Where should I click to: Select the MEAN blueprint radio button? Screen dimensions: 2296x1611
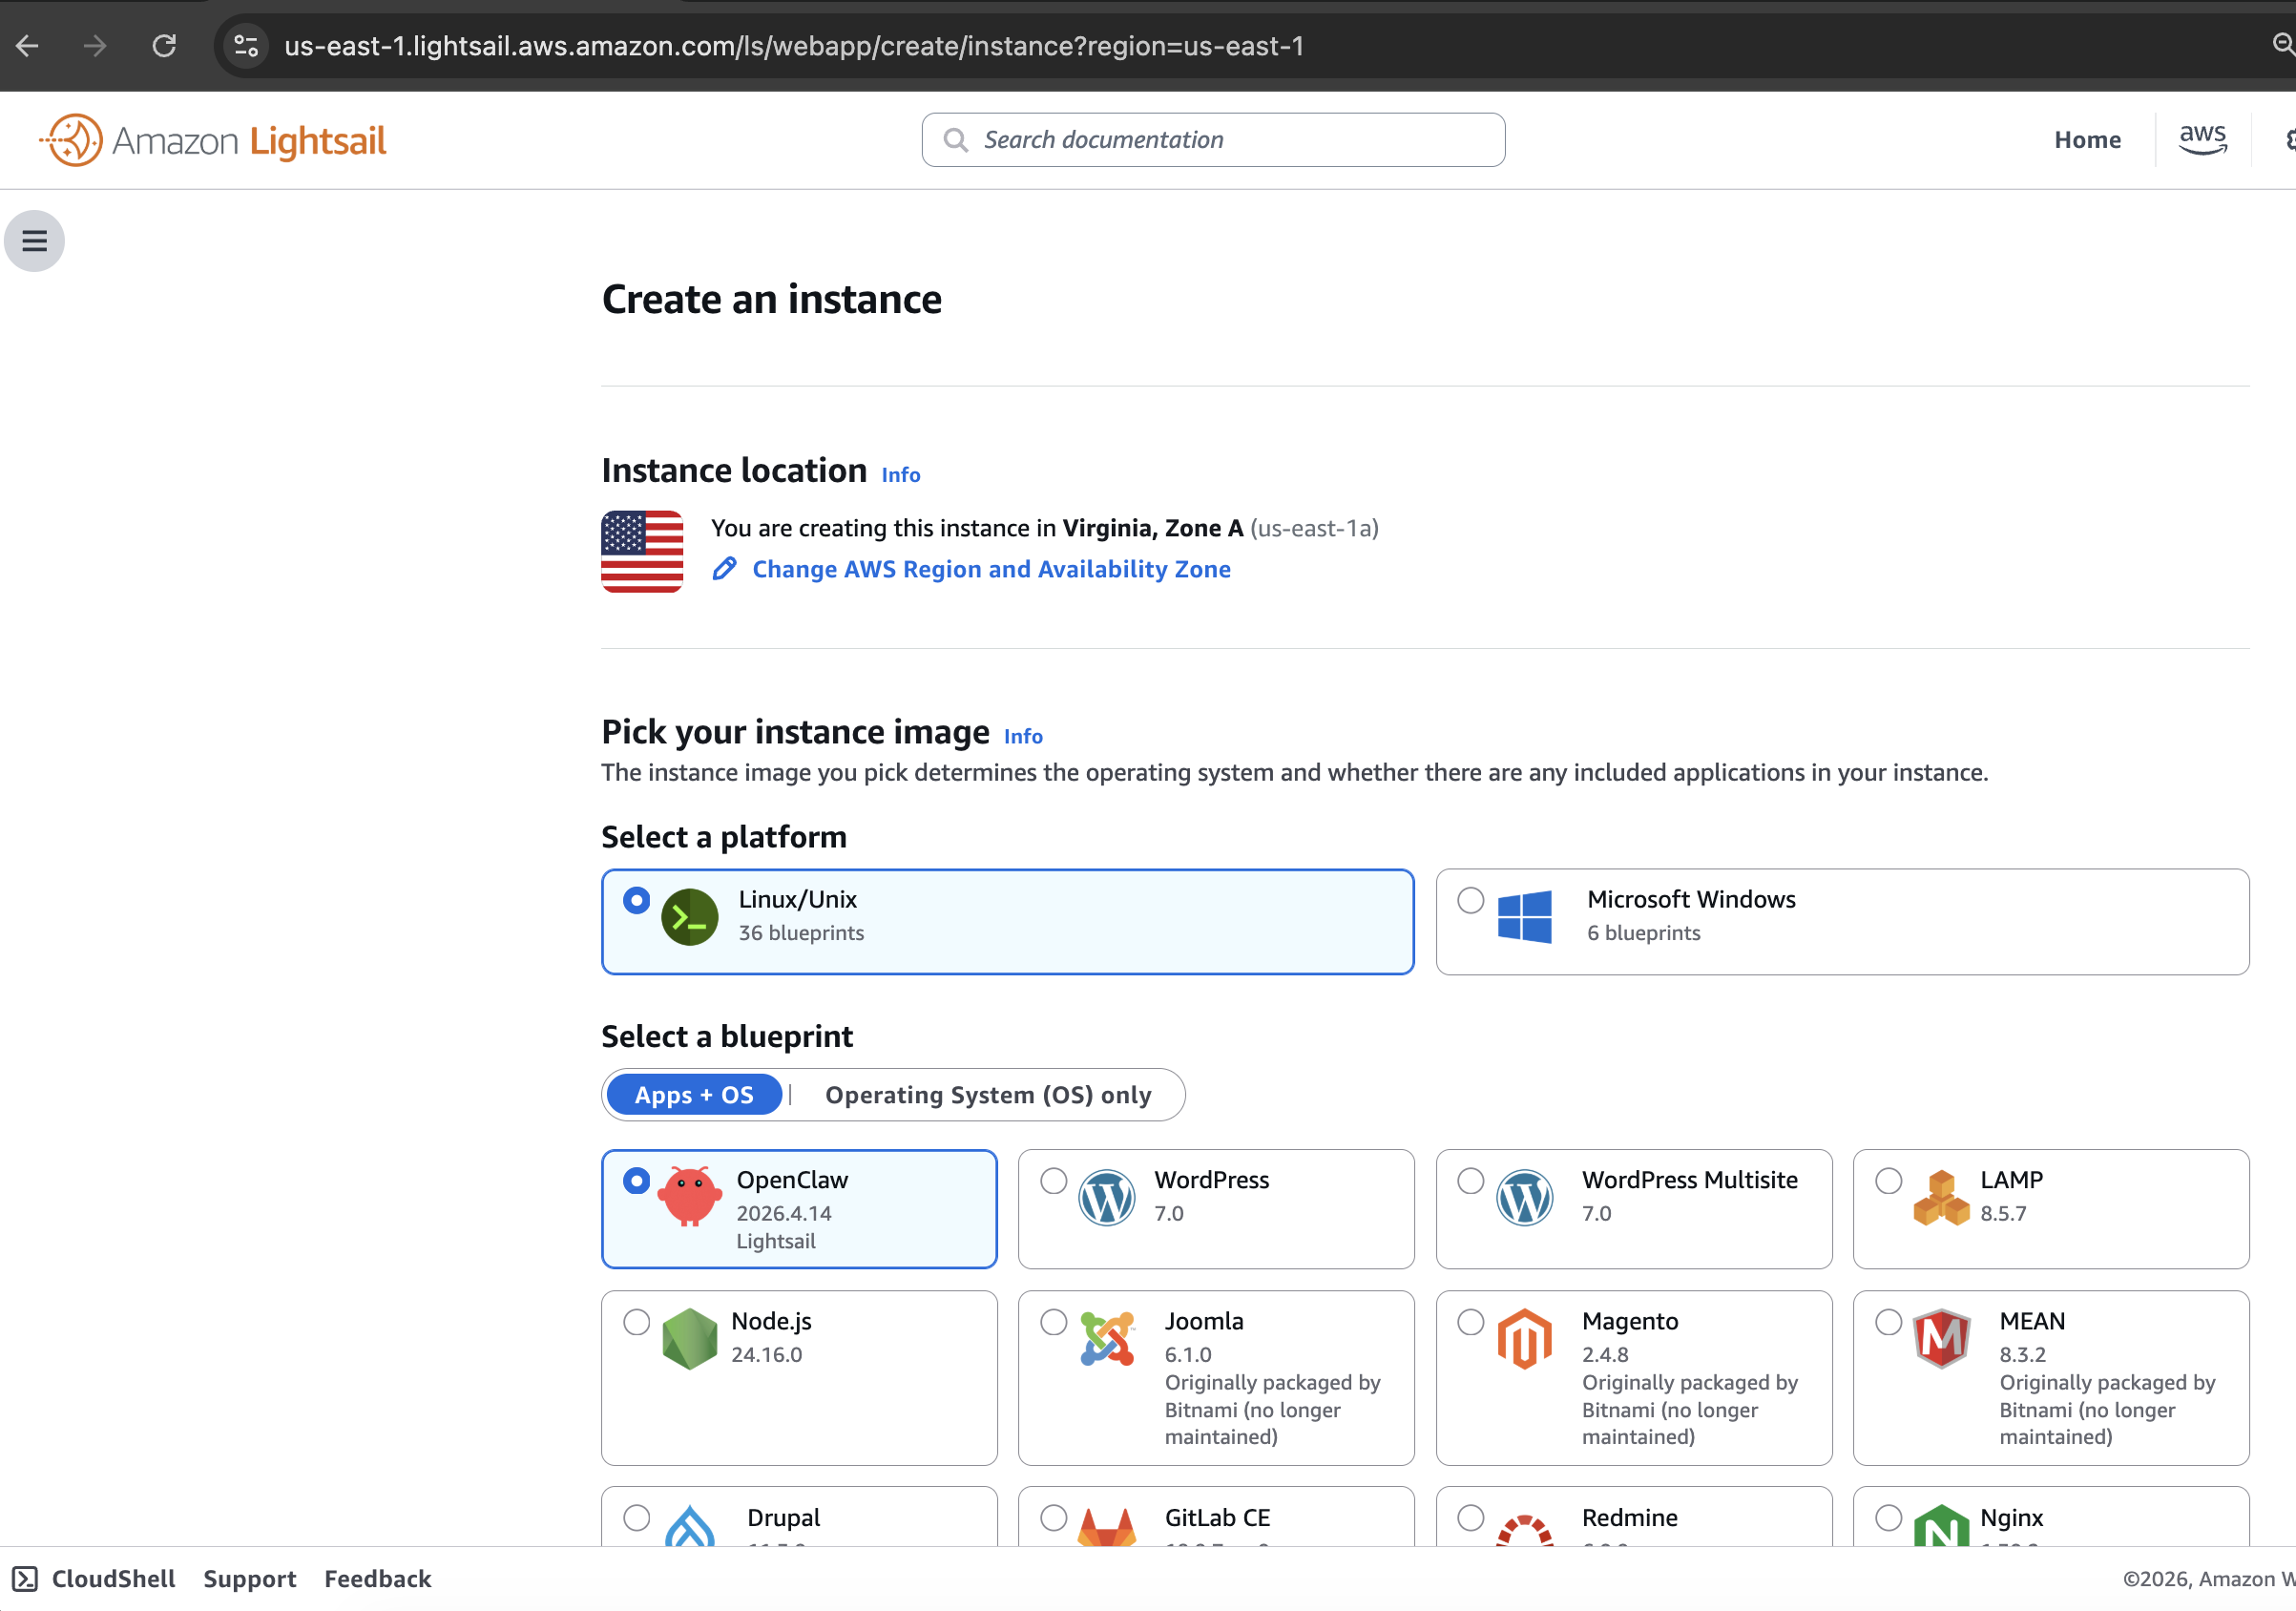point(1888,1322)
